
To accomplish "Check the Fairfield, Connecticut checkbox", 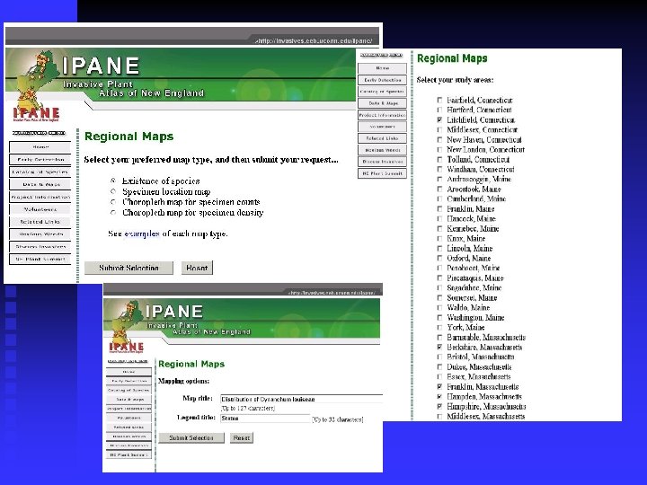I will (x=439, y=100).
